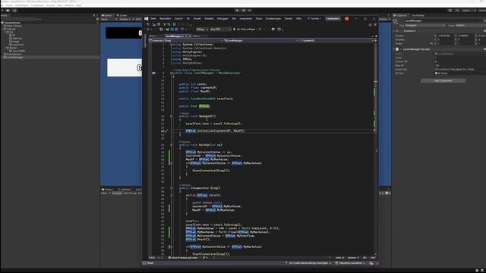Image resolution: width=486 pixels, height=273 pixels.
Task: Click navigate backward arrow in Visual Studio toolbar
Action: pyautogui.click(x=148, y=29)
